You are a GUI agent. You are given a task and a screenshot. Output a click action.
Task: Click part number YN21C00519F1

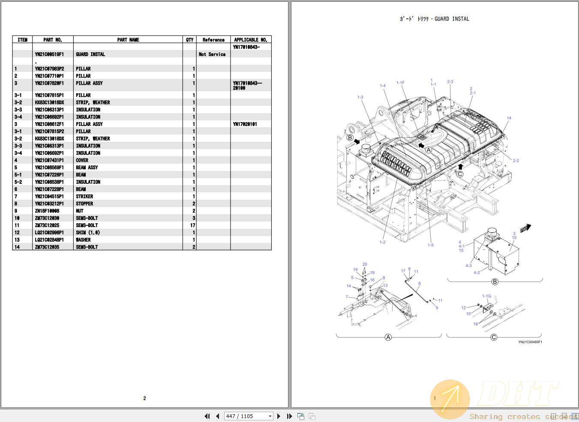pos(49,54)
